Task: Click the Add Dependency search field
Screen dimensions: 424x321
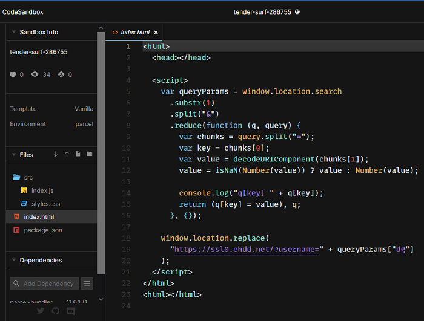Action: (x=45, y=284)
